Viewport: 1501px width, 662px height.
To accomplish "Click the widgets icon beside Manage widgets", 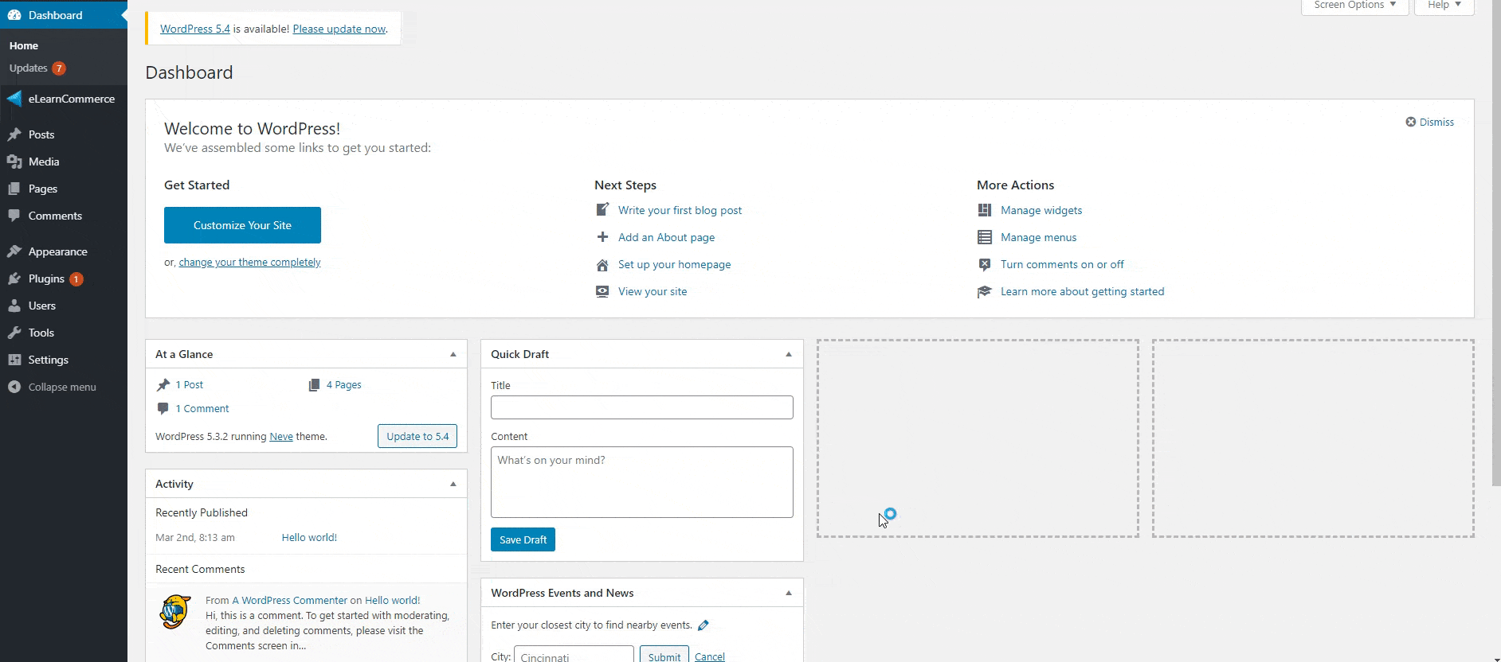I will pos(985,210).
